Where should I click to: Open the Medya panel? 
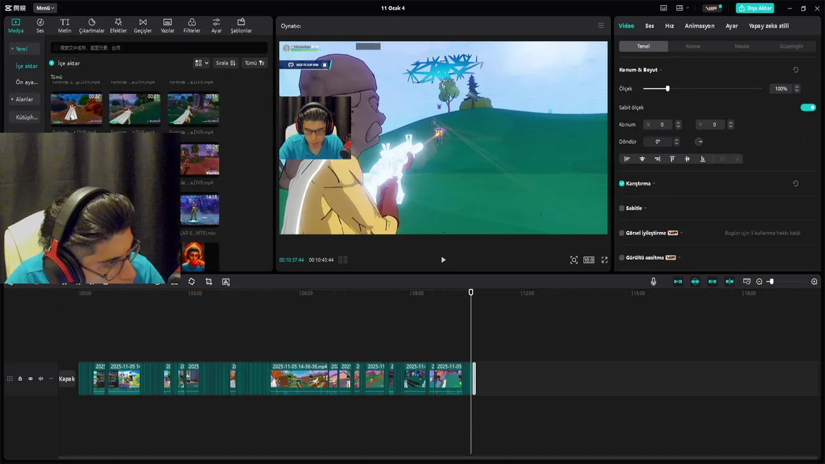15,26
